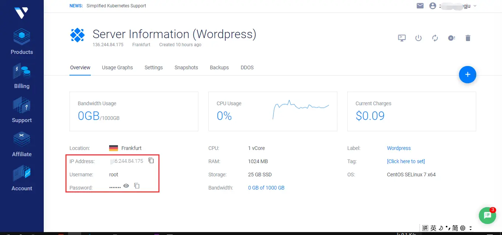Copy the server IP address
This screenshot has height=235, width=502.
(151, 160)
